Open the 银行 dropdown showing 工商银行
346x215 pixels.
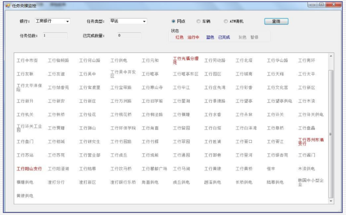[x=52, y=21]
